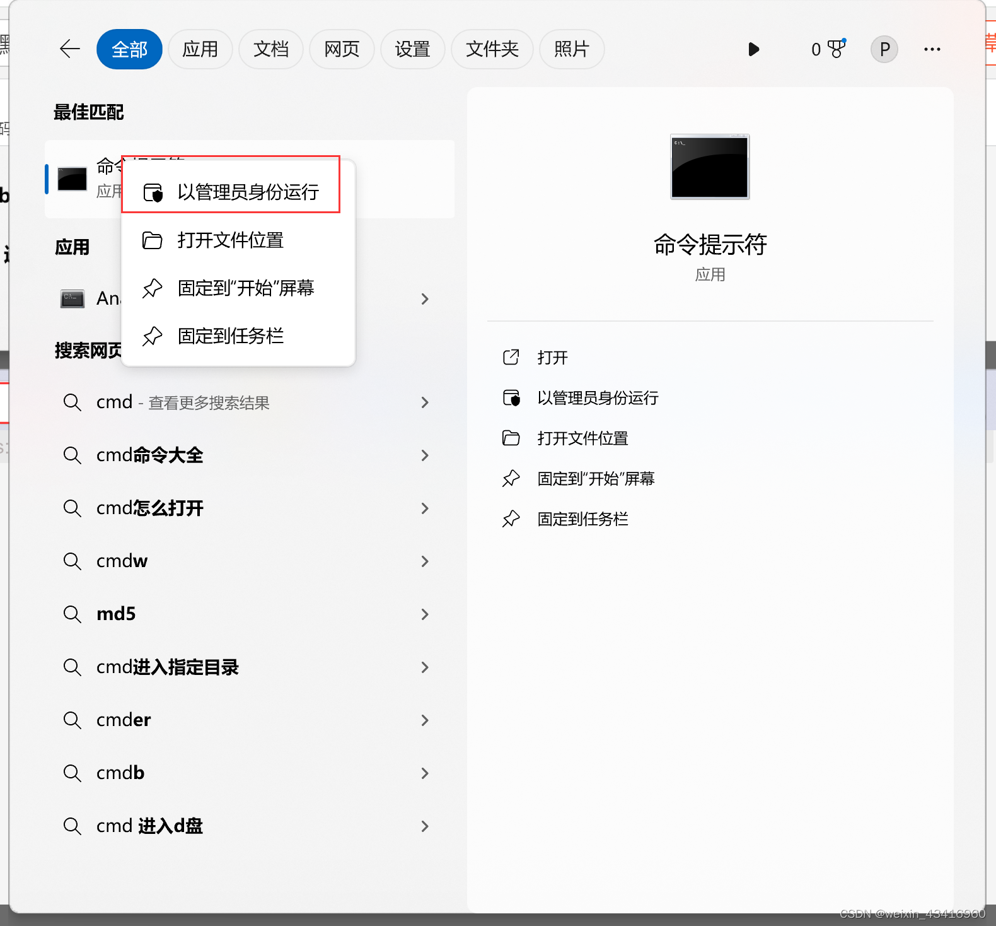
Task: Choose 以管理员身份运行 in the context menu
Action: tap(238, 192)
